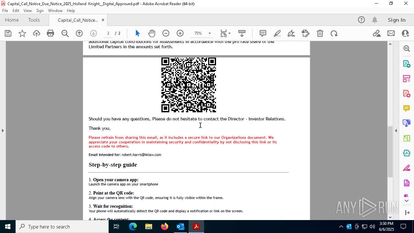Viewport: 414px width, 233px height.
Task: Open Outlook from the taskbar
Action: [x=180, y=227]
